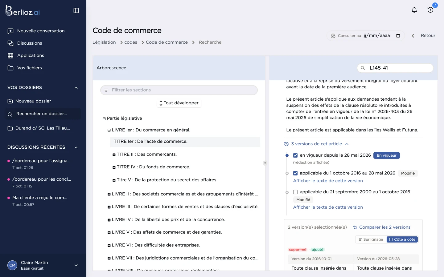Open the Durand c/ SCI Les Tilleuls folder
444x277 pixels.
tap(39, 128)
